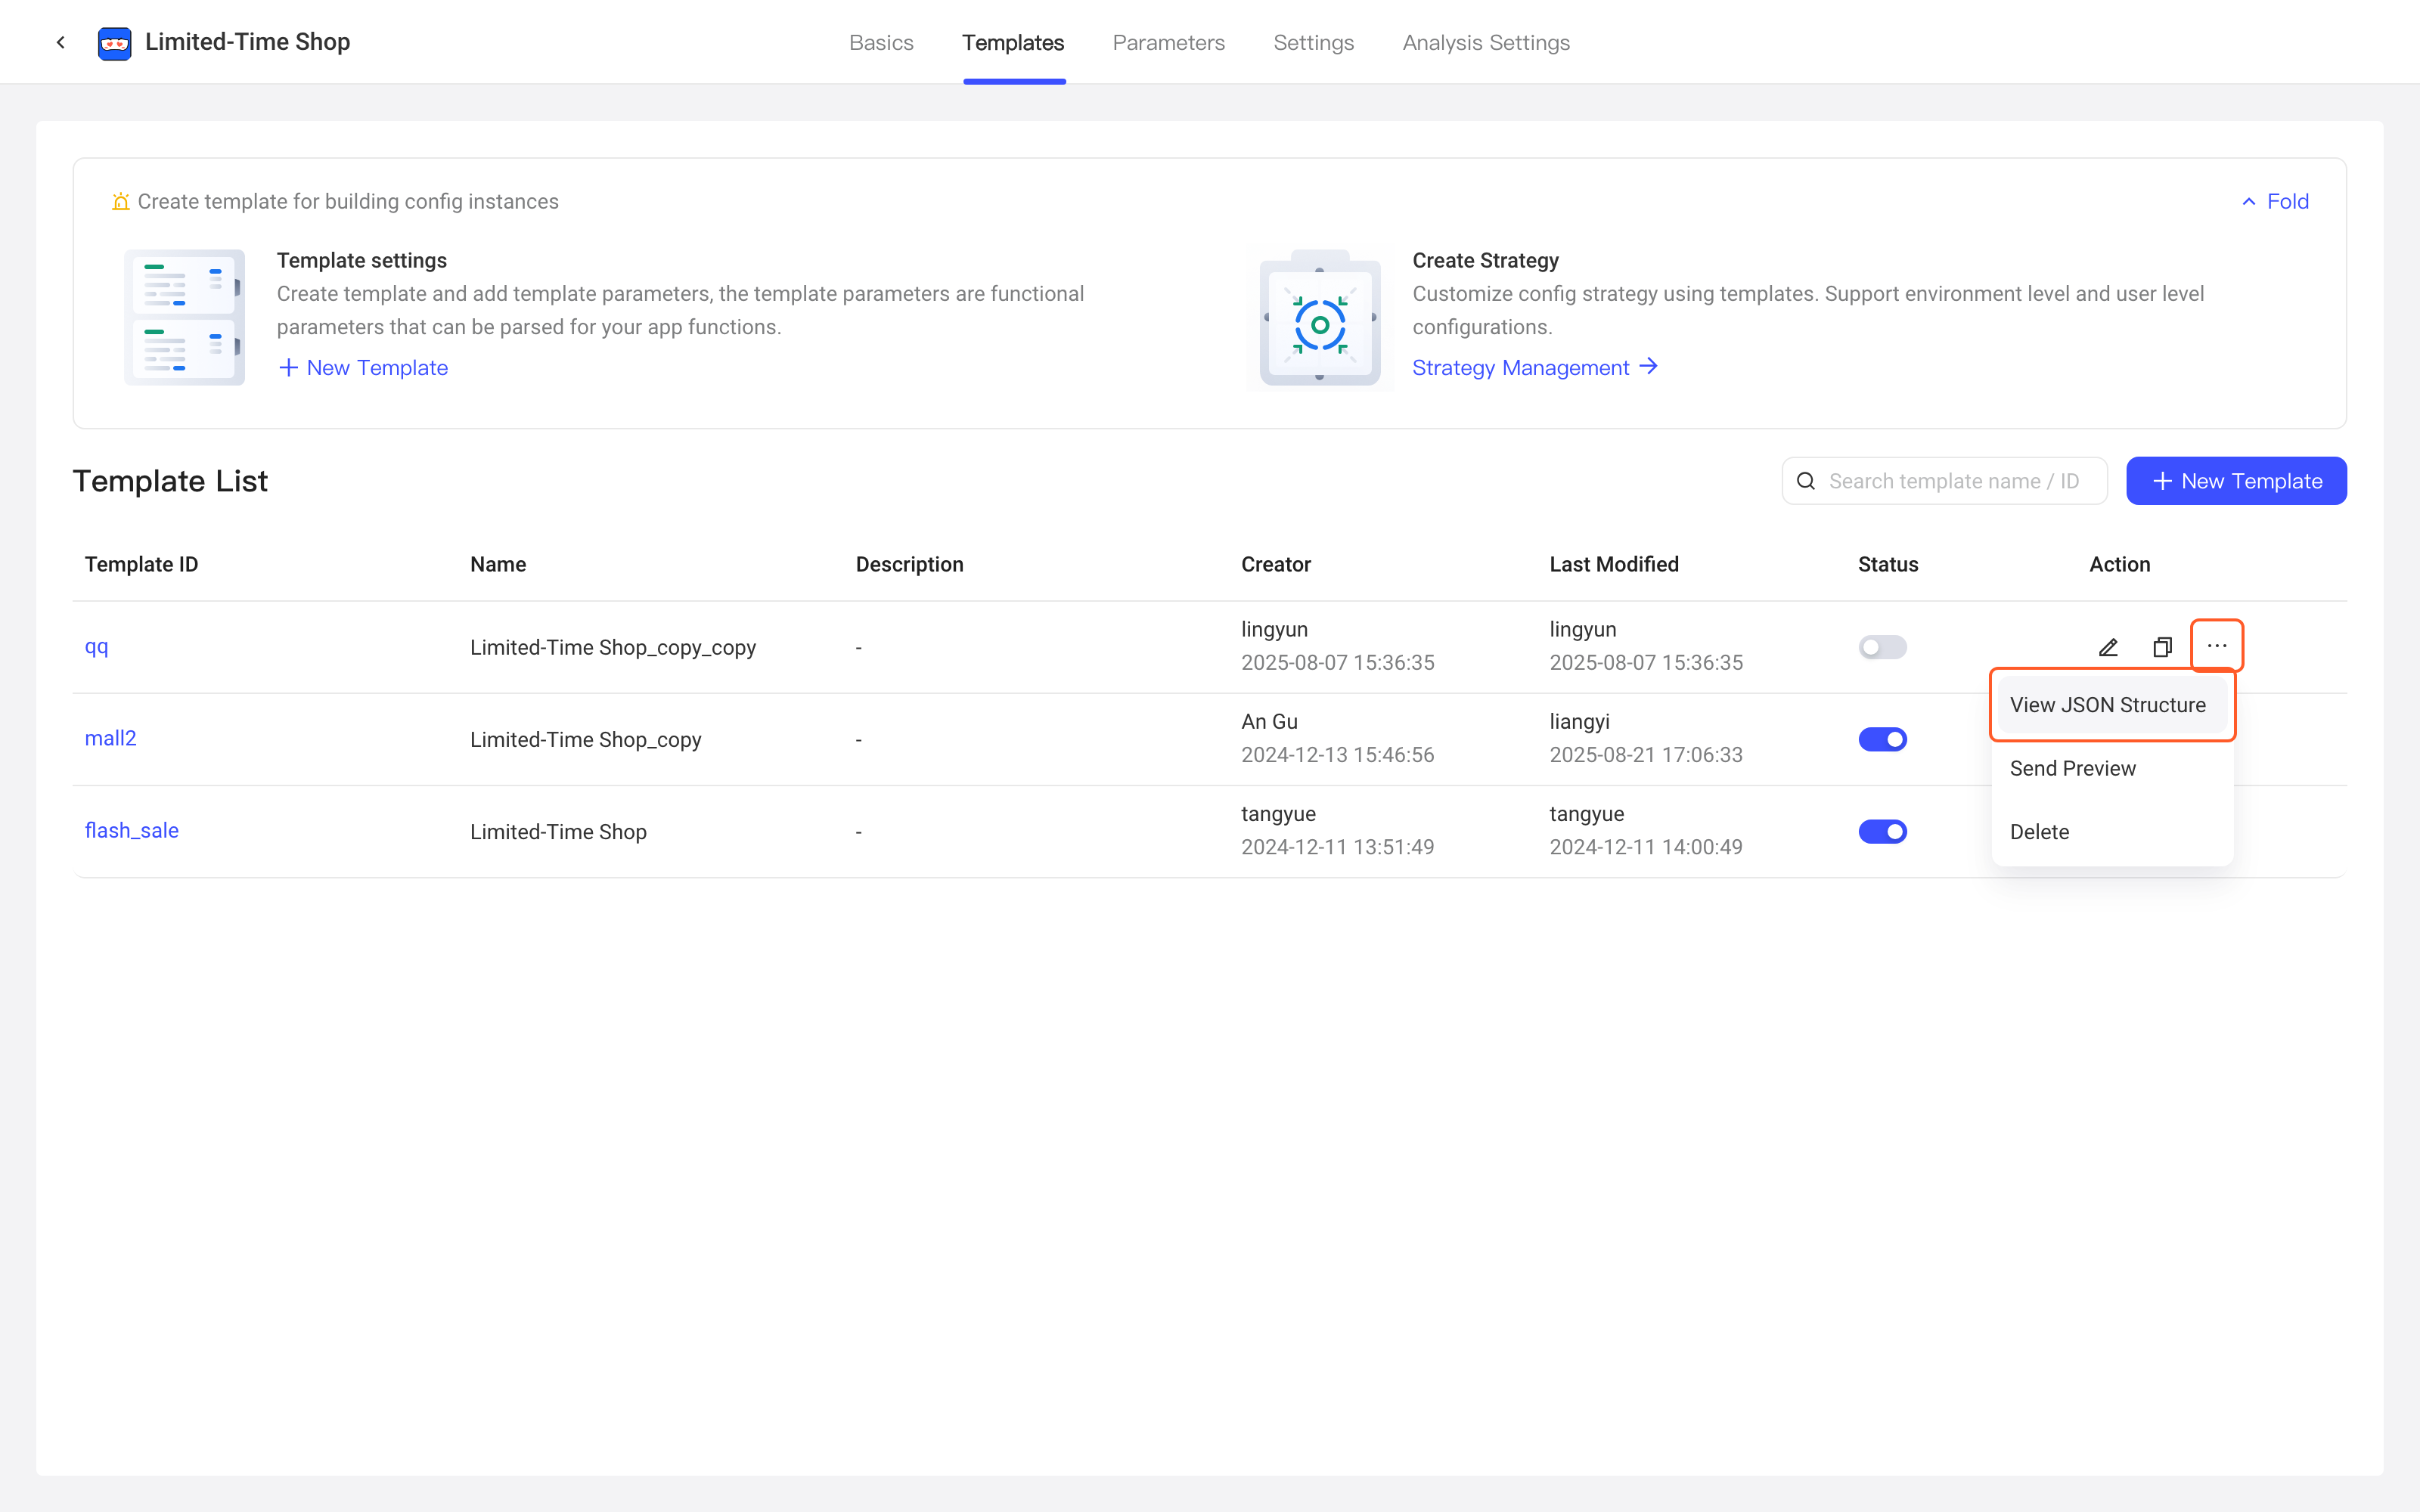Enable the qq template status switch

[1882, 647]
